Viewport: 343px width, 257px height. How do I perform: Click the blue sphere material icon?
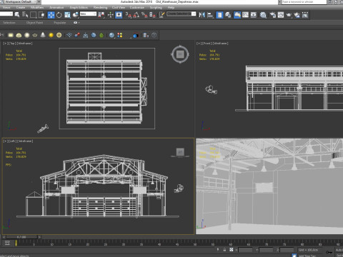[x=111, y=35]
